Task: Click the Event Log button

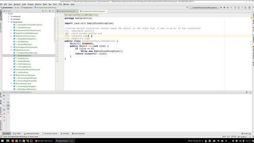Action: coord(246,133)
